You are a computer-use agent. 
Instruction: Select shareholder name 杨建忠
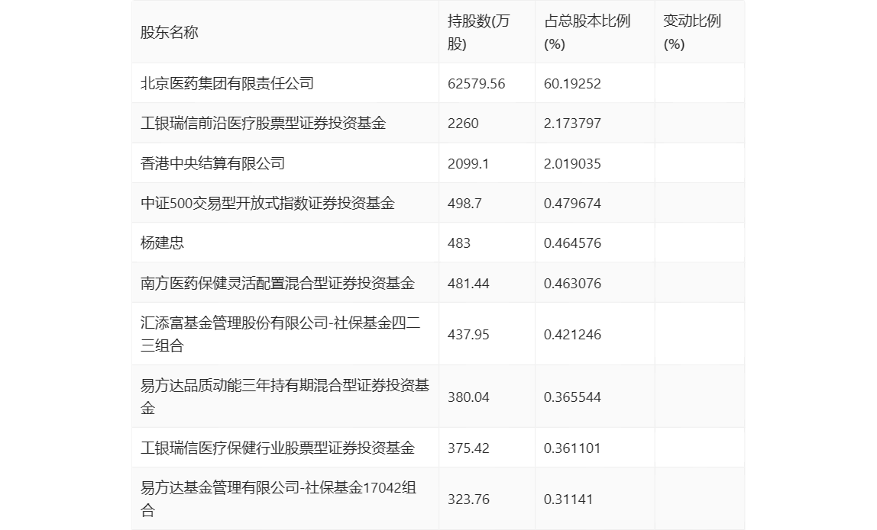pyautogui.click(x=162, y=243)
